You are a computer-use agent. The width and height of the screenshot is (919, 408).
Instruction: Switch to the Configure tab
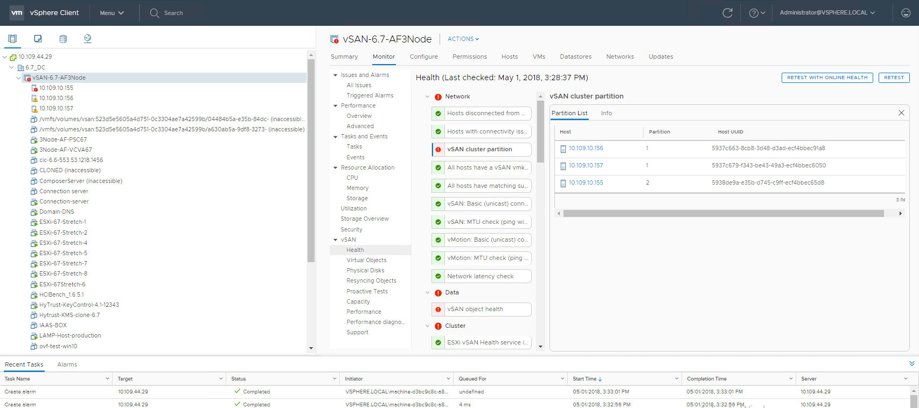[x=423, y=57]
